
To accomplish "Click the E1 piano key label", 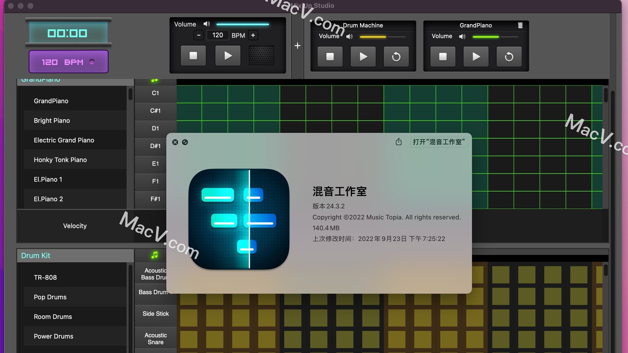I will point(155,164).
